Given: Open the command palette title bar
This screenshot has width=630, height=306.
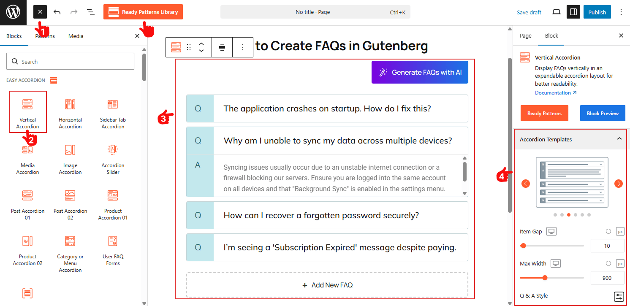Looking at the screenshot, I should tap(315, 12).
